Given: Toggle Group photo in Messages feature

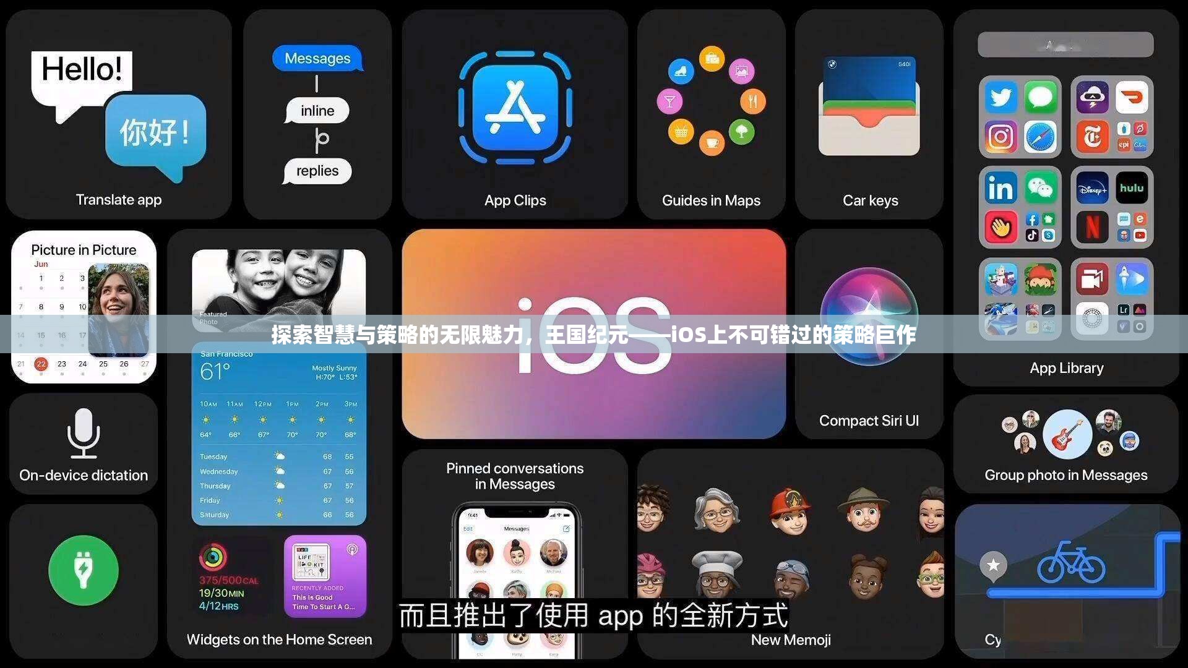Looking at the screenshot, I should tap(1067, 447).
